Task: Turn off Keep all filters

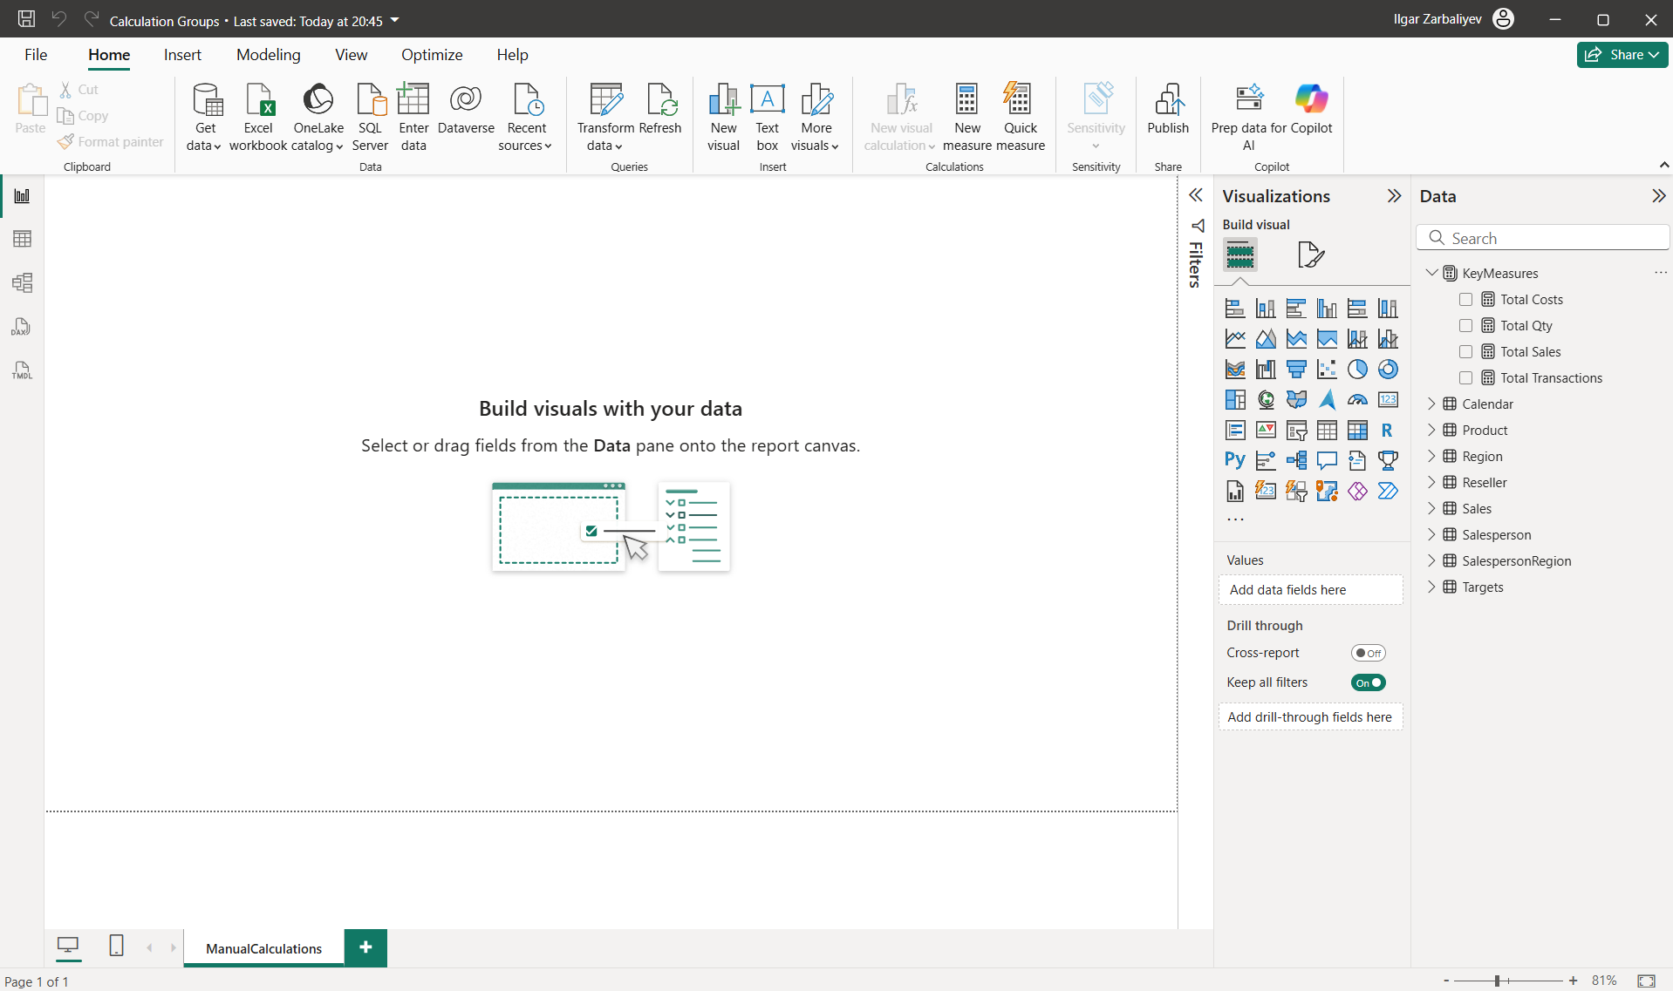Action: pos(1368,682)
